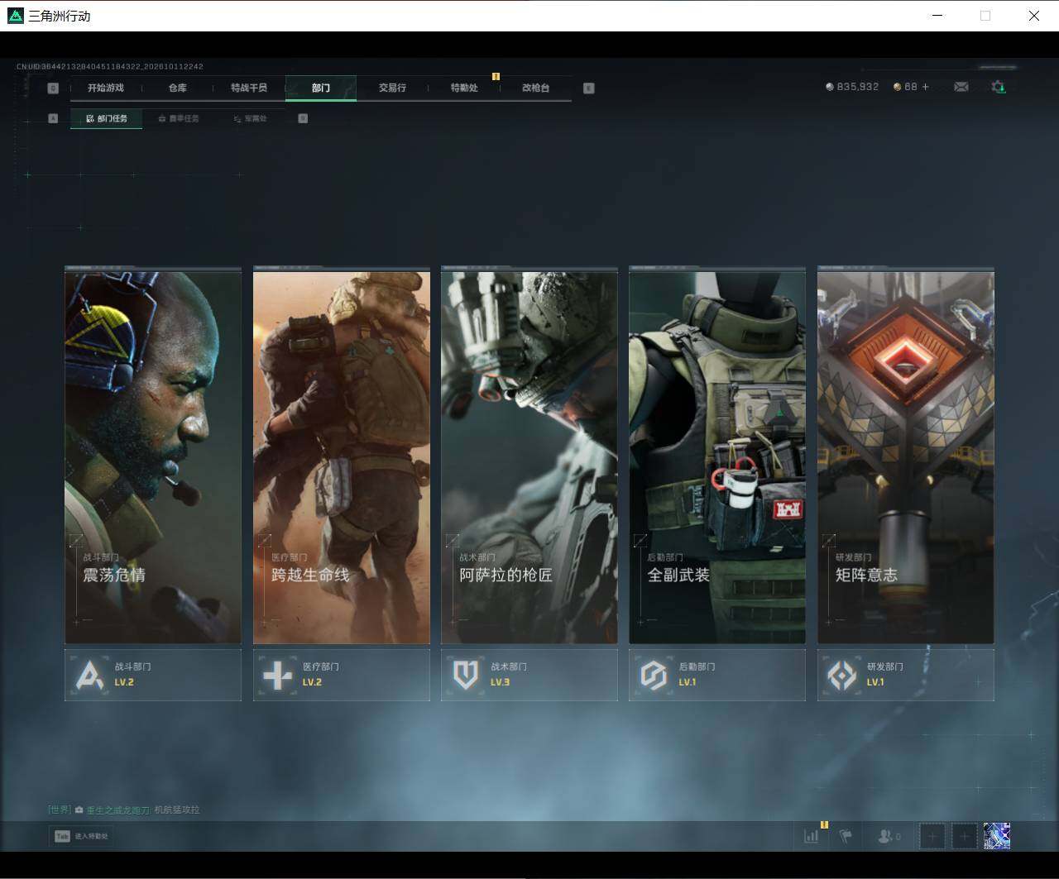Switch to the second sub-tab with briefcase icon

point(179,118)
